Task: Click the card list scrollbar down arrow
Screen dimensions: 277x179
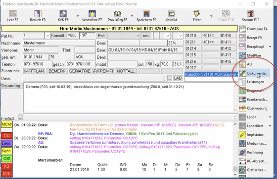Action: (x=235, y=175)
